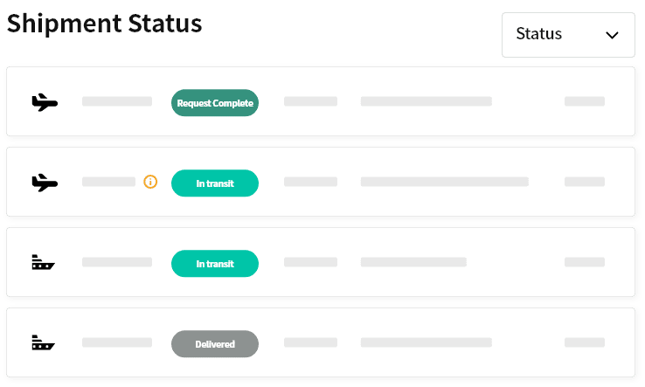645x387 pixels.
Task: Click the ship icon in the Delivered row
Action: (x=43, y=342)
